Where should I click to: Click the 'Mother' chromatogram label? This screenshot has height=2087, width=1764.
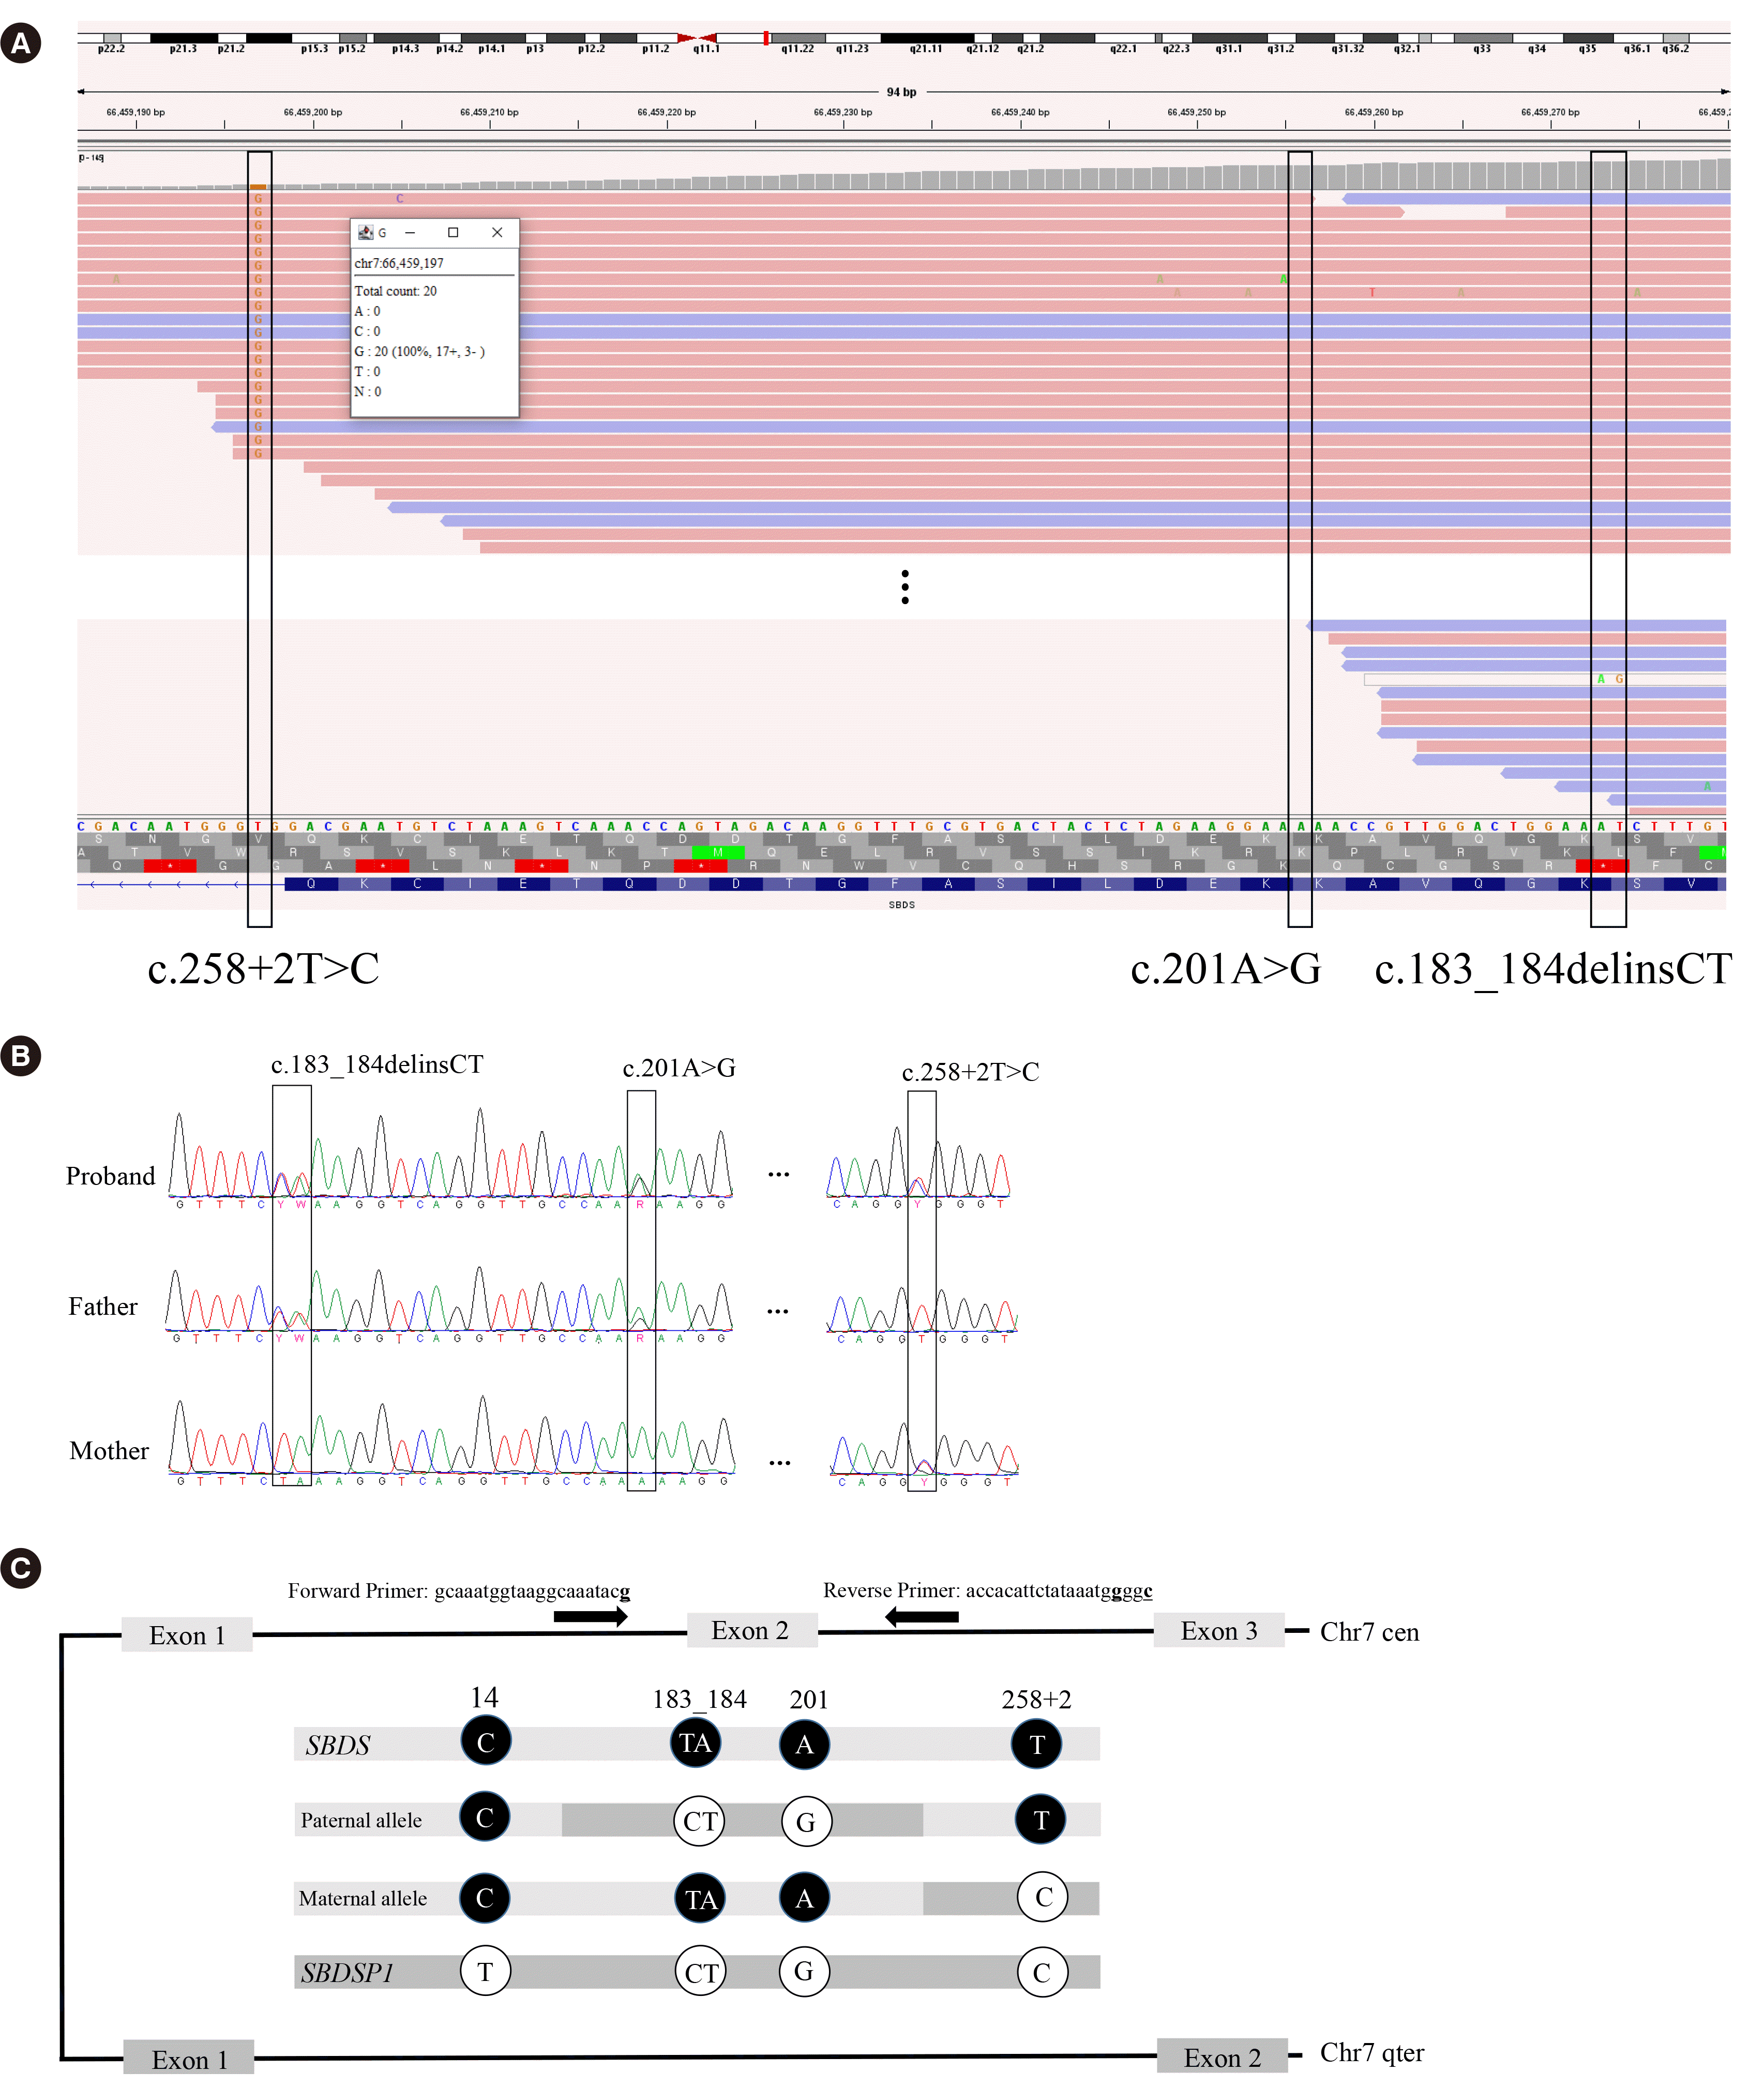109,1450
